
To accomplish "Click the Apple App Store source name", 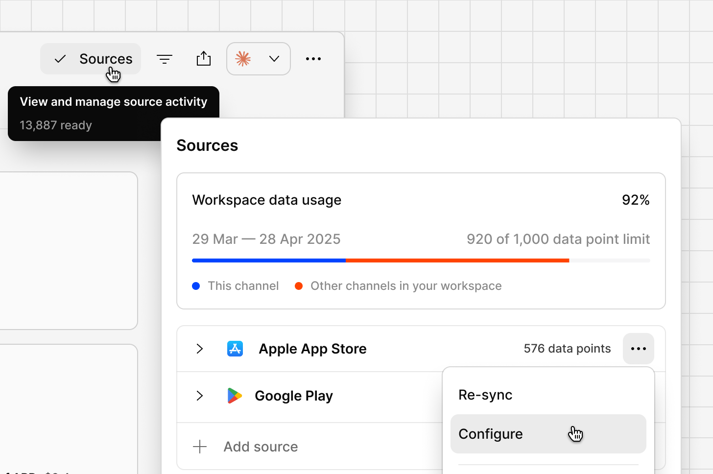I will click(312, 349).
